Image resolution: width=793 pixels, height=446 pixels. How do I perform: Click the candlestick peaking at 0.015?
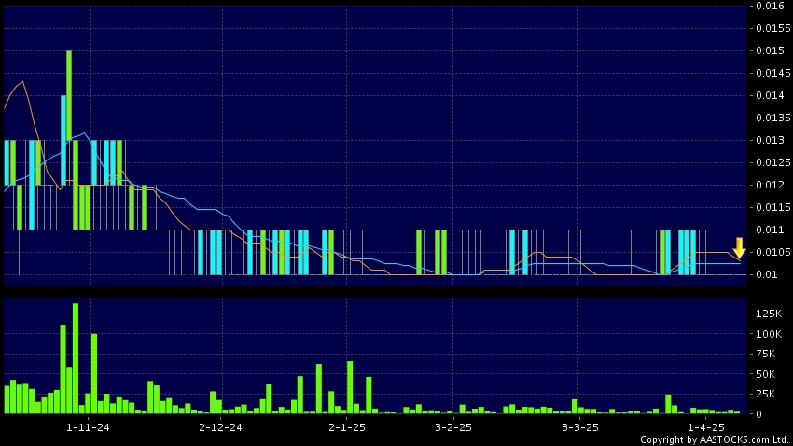[x=69, y=95]
